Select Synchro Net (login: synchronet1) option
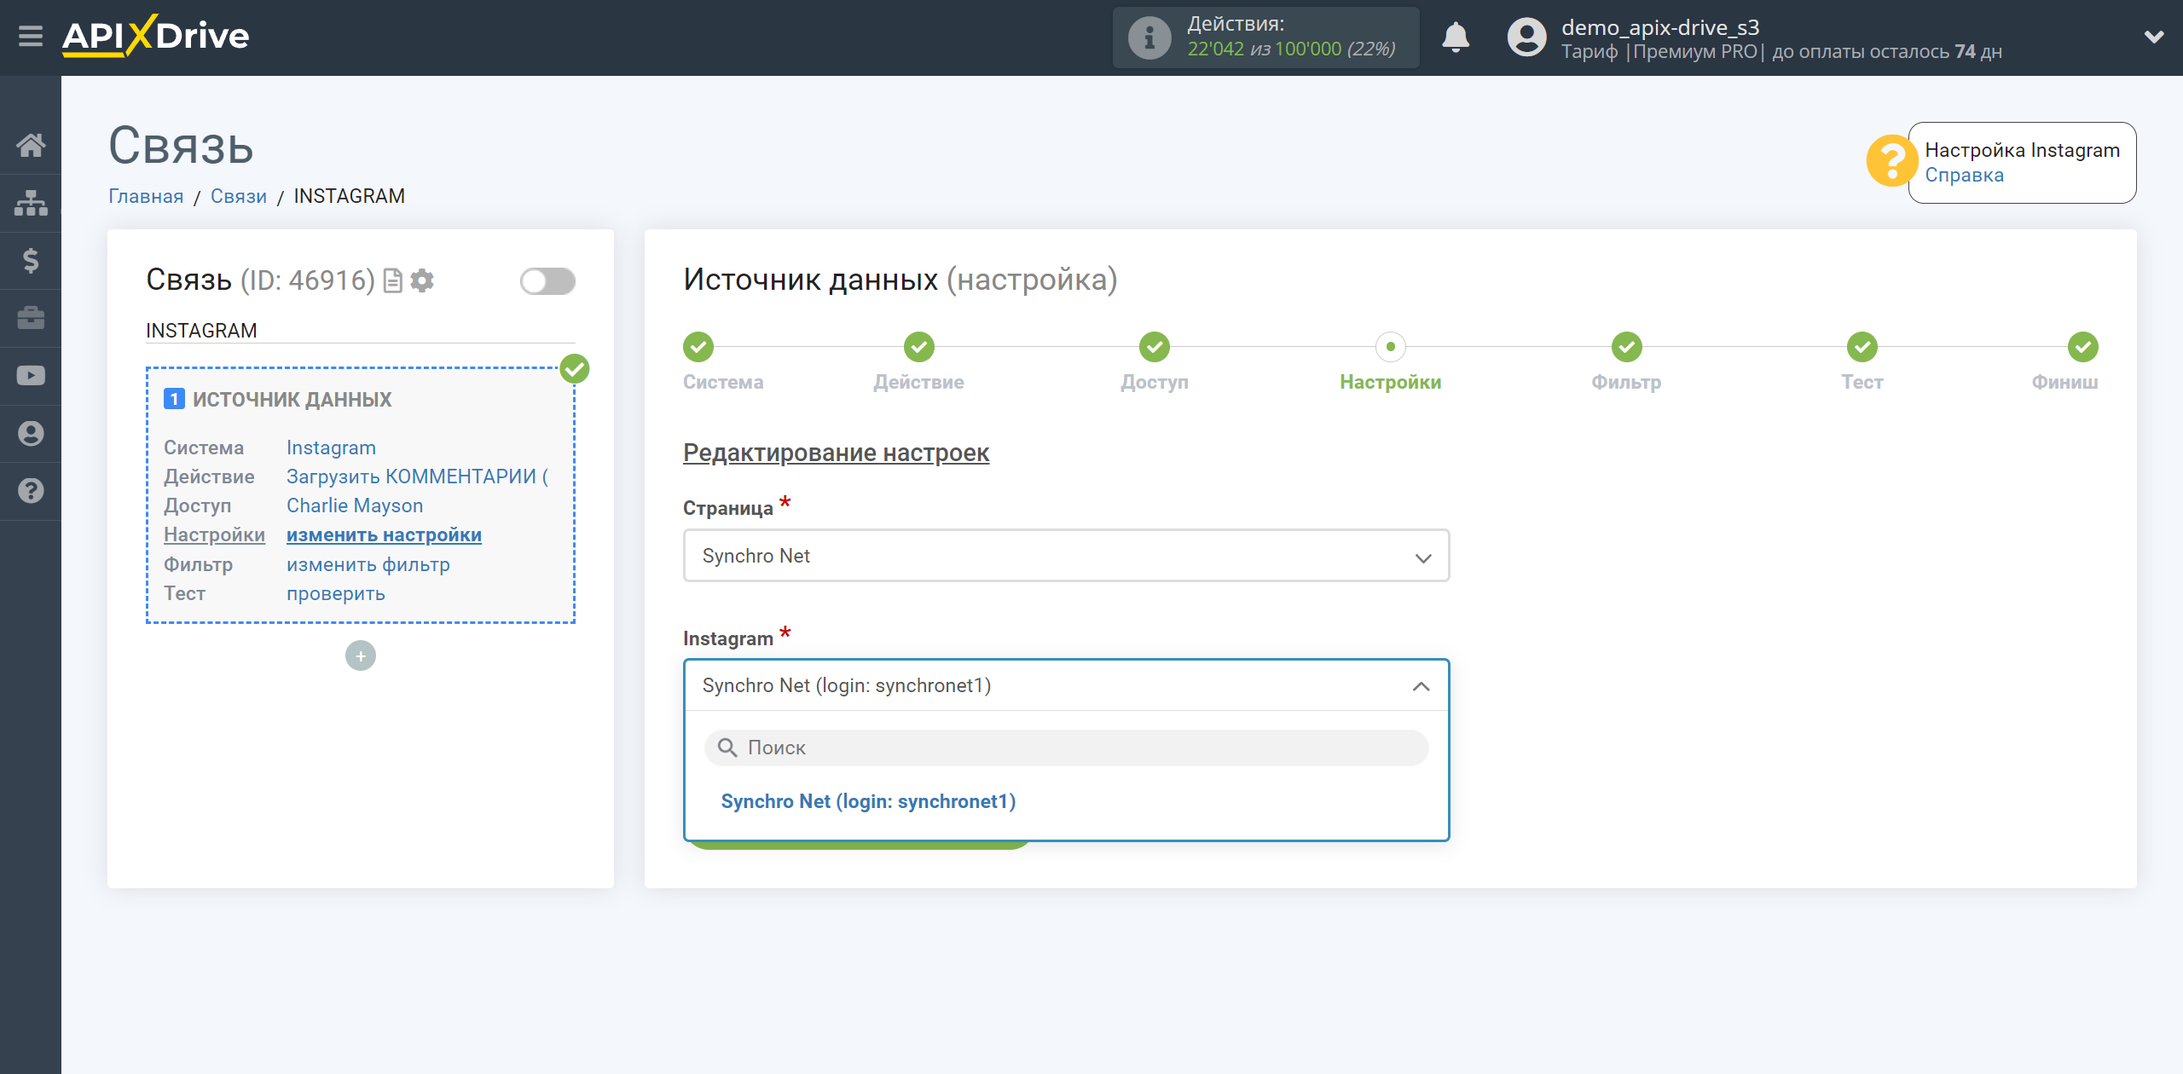Image resolution: width=2183 pixels, height=1074 pixels. [868, 801]
